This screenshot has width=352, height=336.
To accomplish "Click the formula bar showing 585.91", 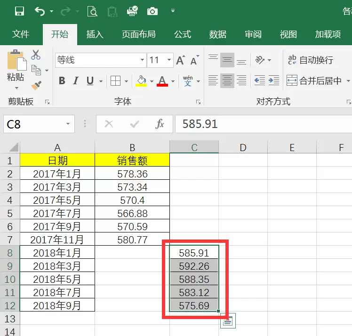I will (x=263, y=124).
